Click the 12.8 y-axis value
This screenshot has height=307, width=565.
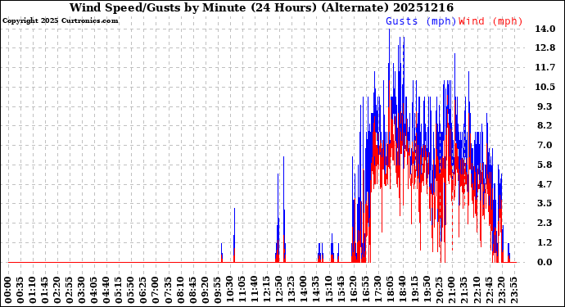(x=545, y=48)
